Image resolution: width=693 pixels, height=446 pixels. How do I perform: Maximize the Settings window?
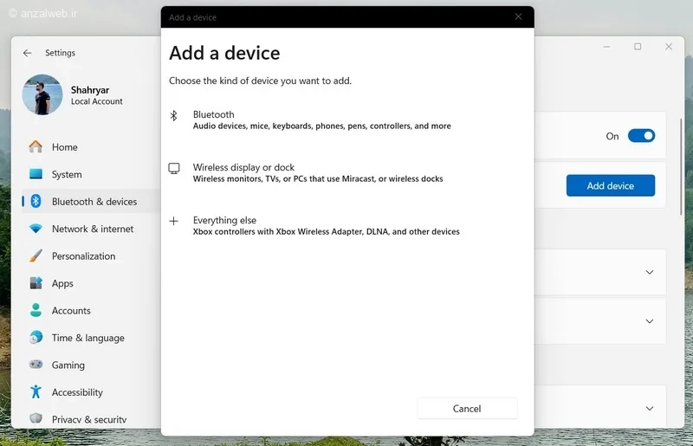(x=638, y=47)
